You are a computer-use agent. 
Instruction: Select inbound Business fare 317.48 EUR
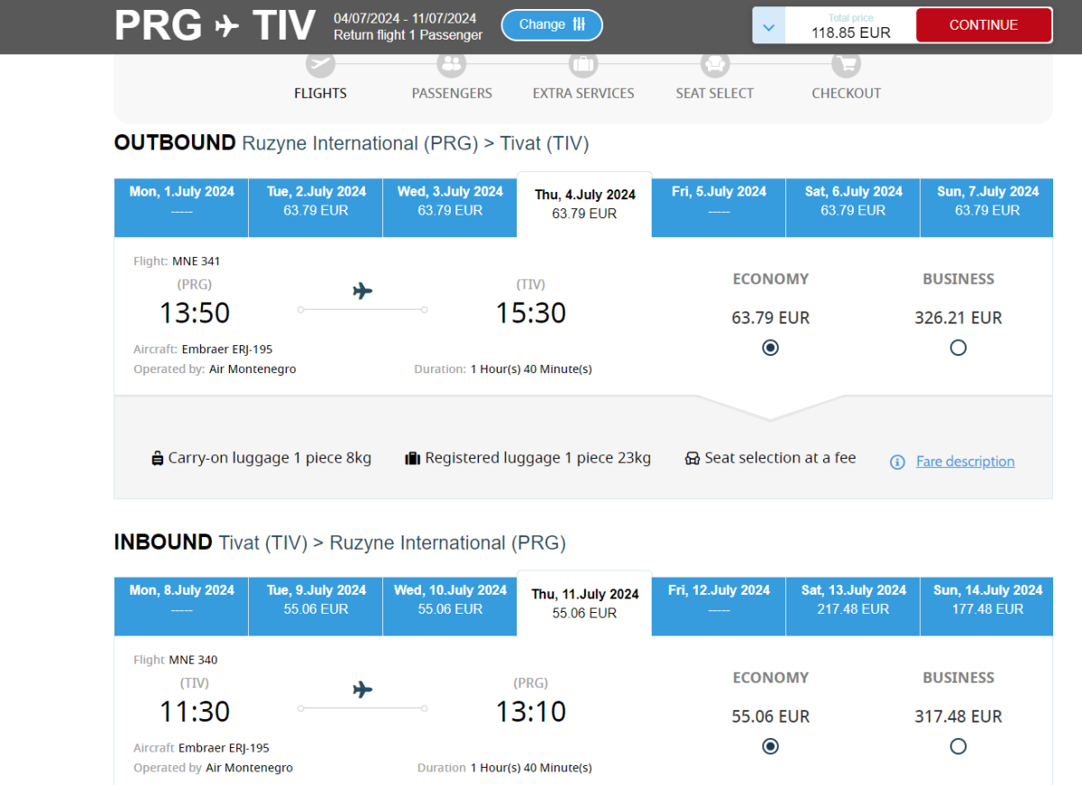958,746
